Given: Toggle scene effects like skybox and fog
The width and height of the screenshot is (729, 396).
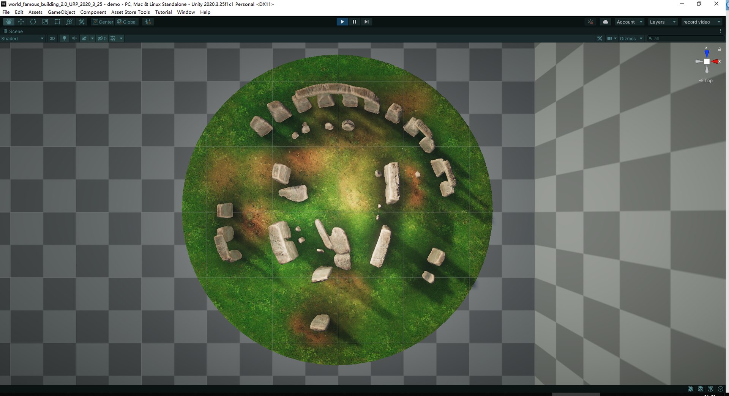Looking at the screenshot, I should [x=84, y=38].
